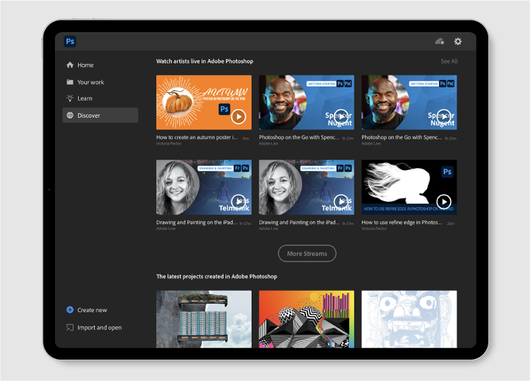Click the Home house icon
This screenshot has width=530, height=381.
(x=70, y=65)
